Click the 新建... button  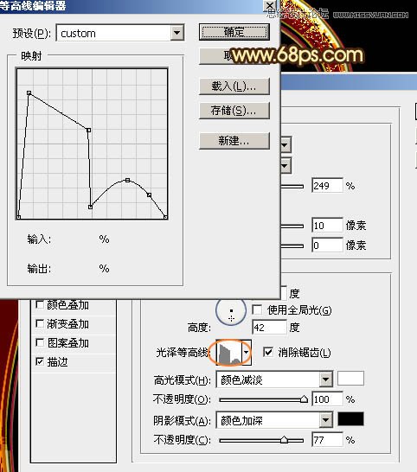[x=234, y=141]
